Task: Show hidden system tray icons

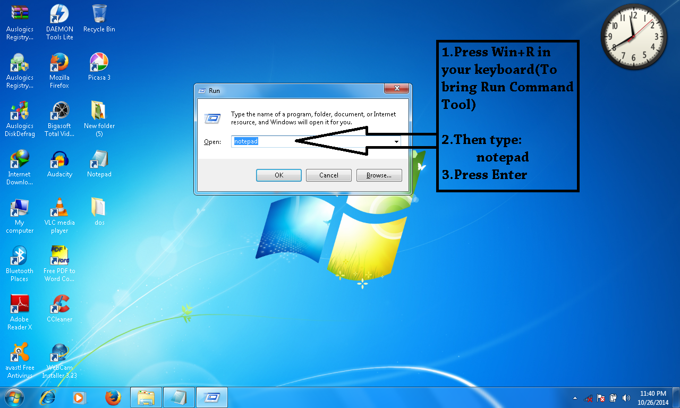Action: [575, 398]
